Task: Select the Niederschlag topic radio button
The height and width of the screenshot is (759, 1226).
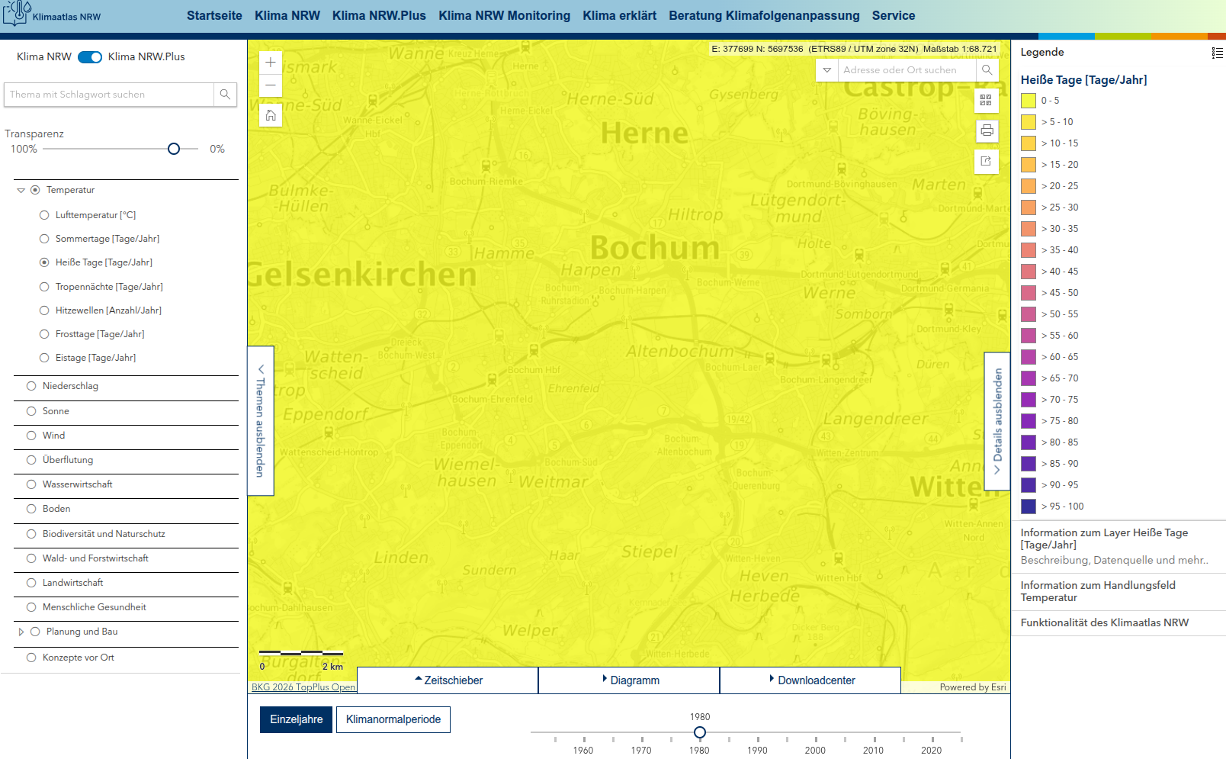Action: 31,386
